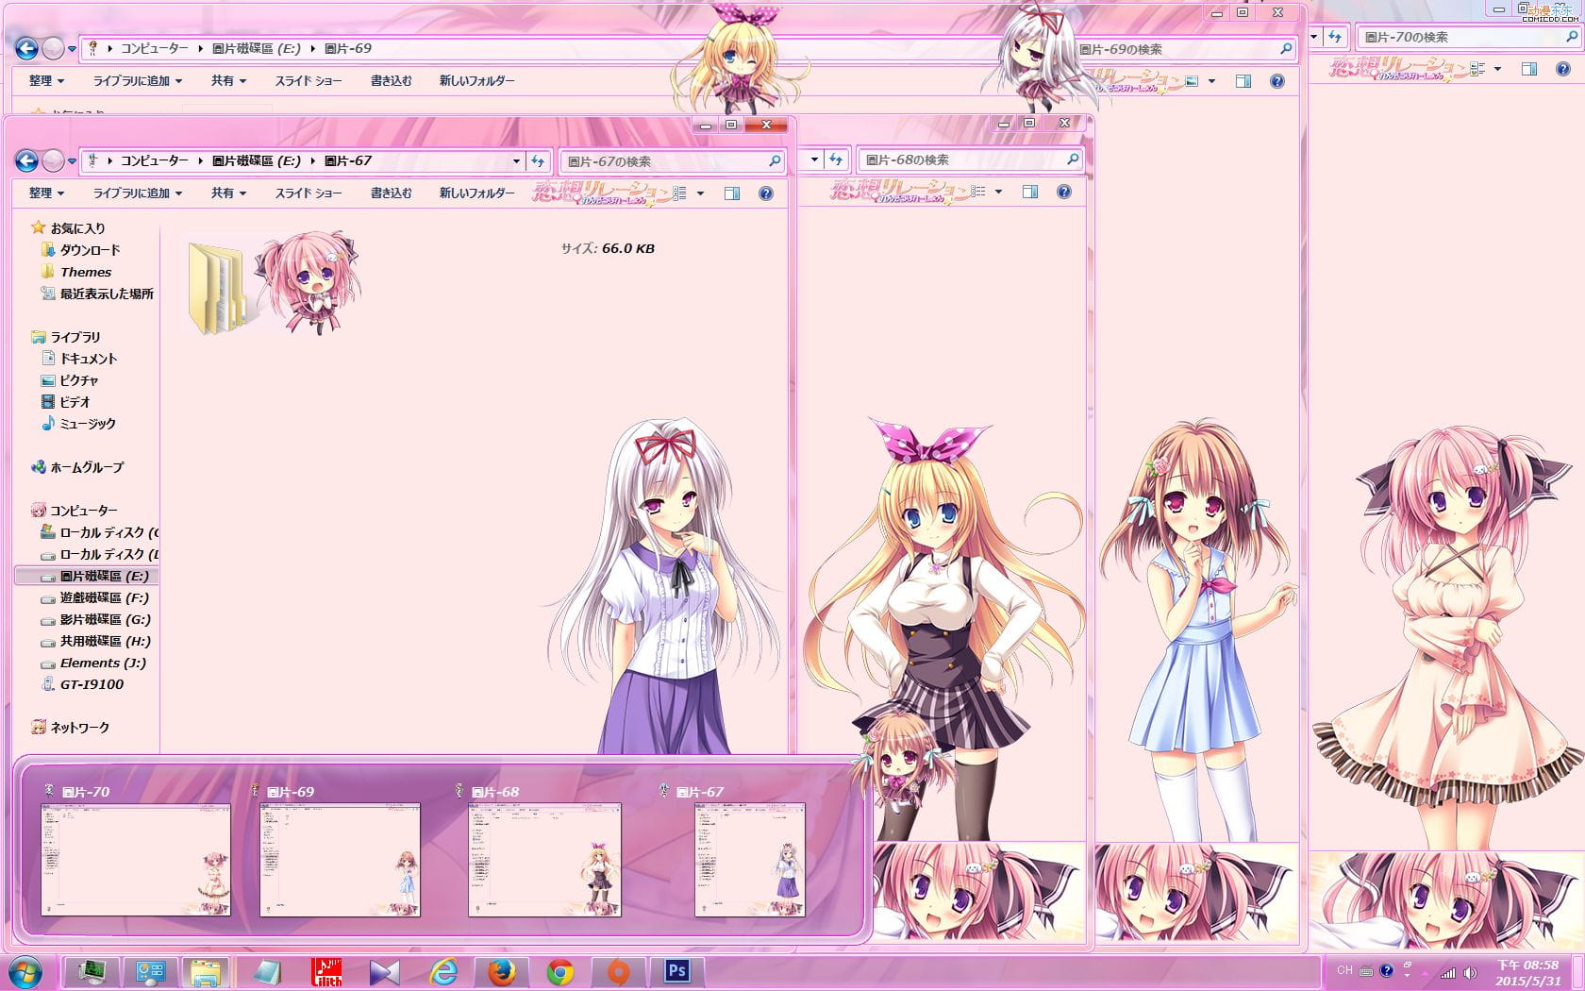The image size is (1585, 991).
Task: Open the 共有 menu in 圖片-67 window
Action: pos(226,193)
